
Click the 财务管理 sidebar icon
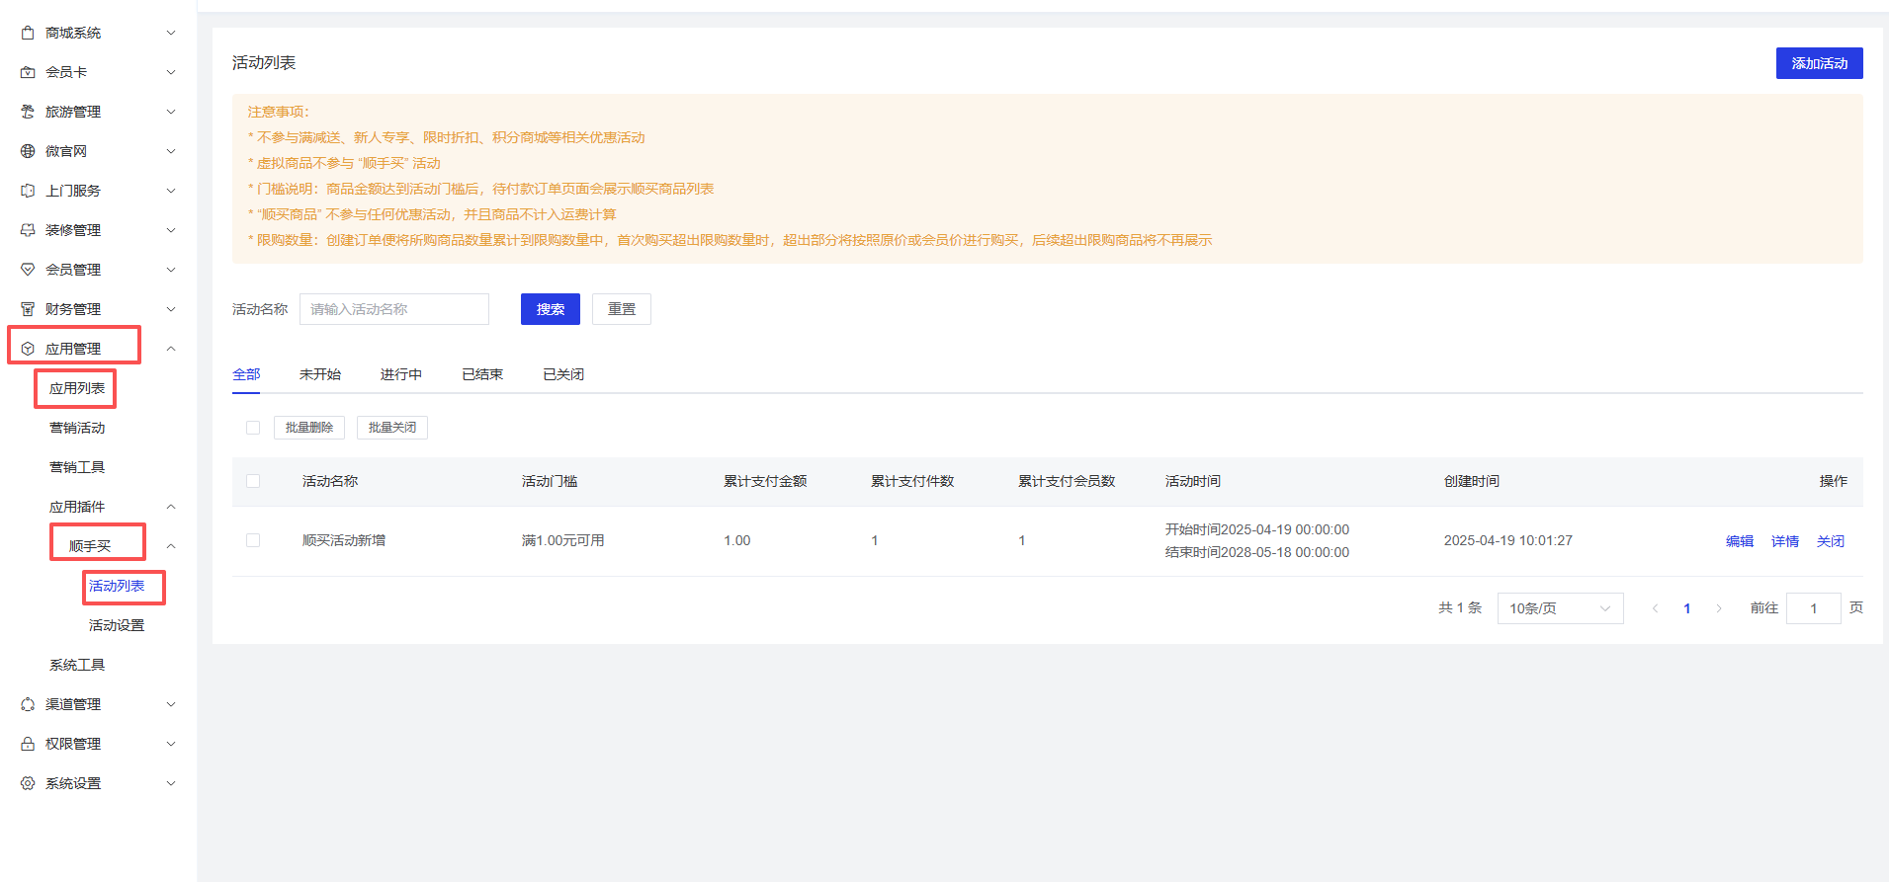28,309
